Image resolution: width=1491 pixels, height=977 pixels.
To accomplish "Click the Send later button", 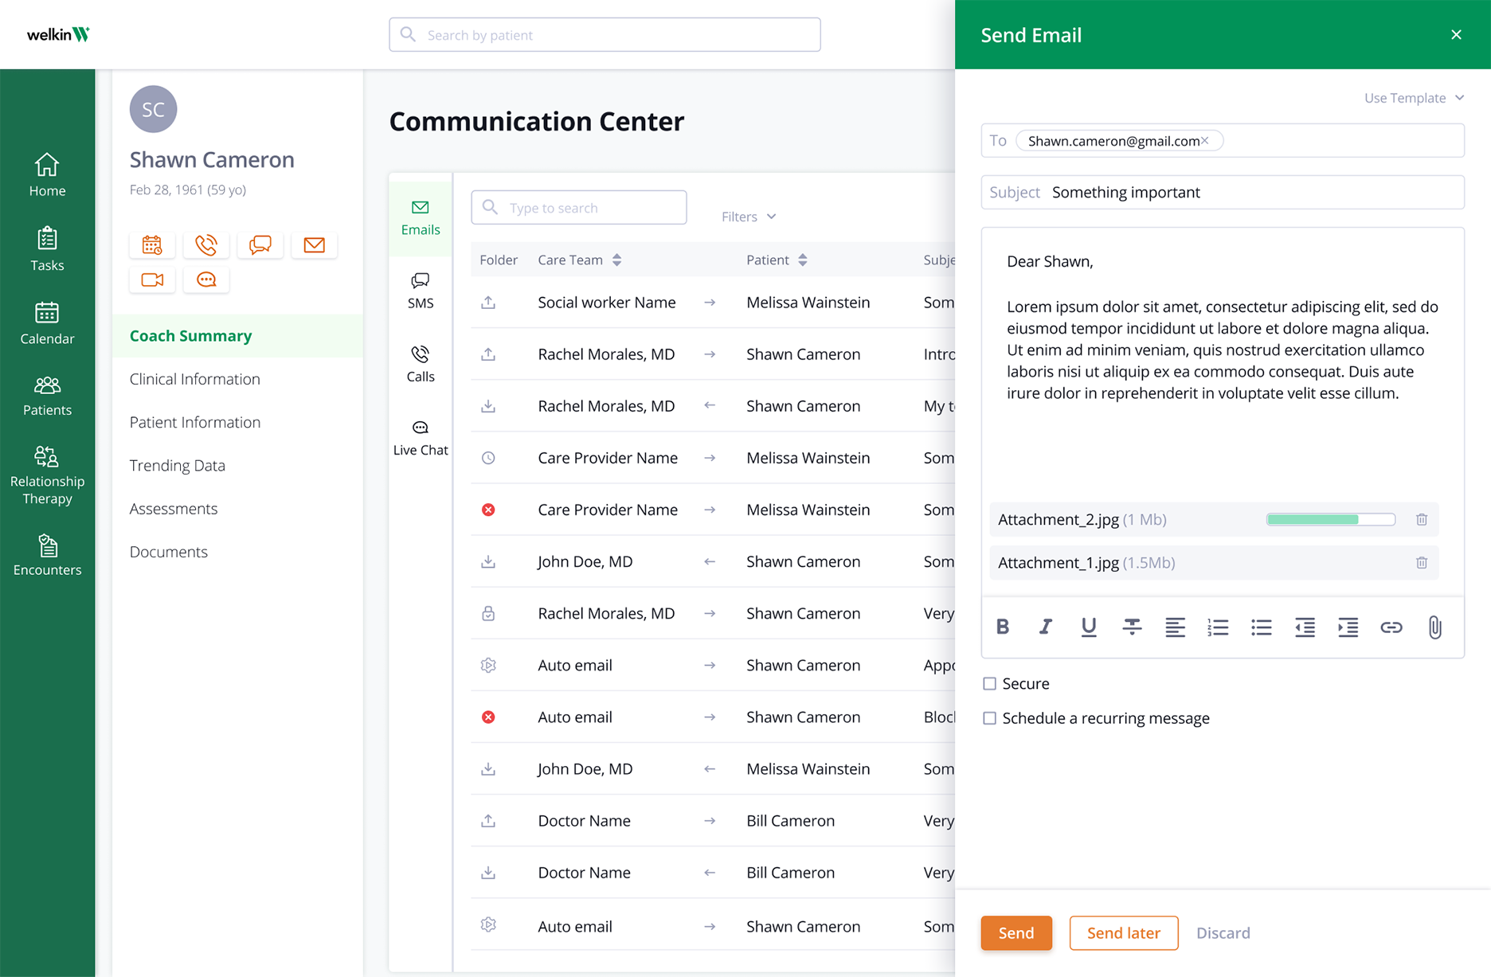I will point(1123,932).
